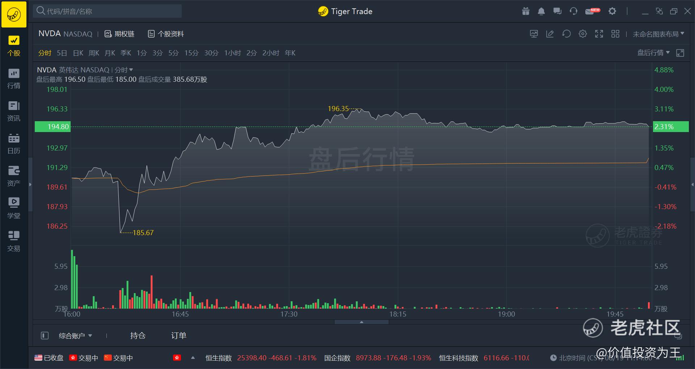Switch to the 年K yearly candlestick
Image resolution: width=695 pixels, height=369 pixels.
(290, 53)
